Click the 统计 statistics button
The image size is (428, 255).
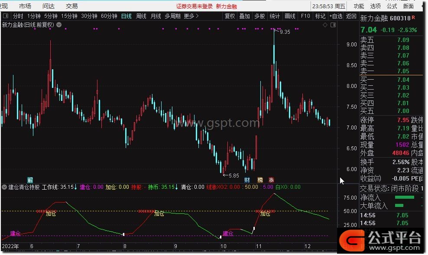pyautogui.click(x=275, y=16)
